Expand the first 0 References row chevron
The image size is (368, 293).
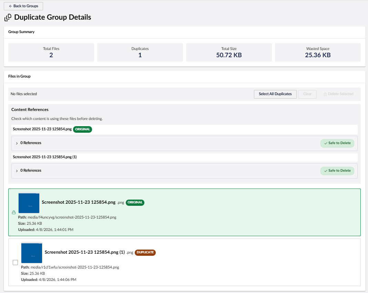coord(17,143)
